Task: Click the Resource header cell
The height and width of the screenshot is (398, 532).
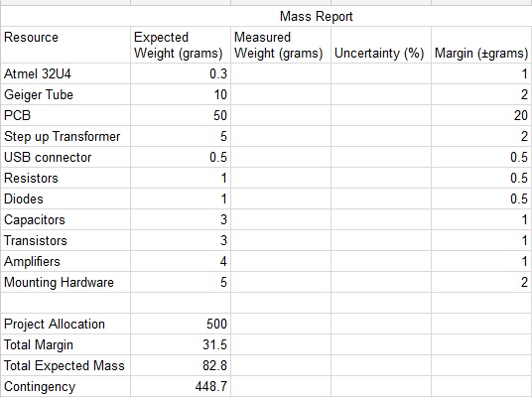Action: point(66,45)
